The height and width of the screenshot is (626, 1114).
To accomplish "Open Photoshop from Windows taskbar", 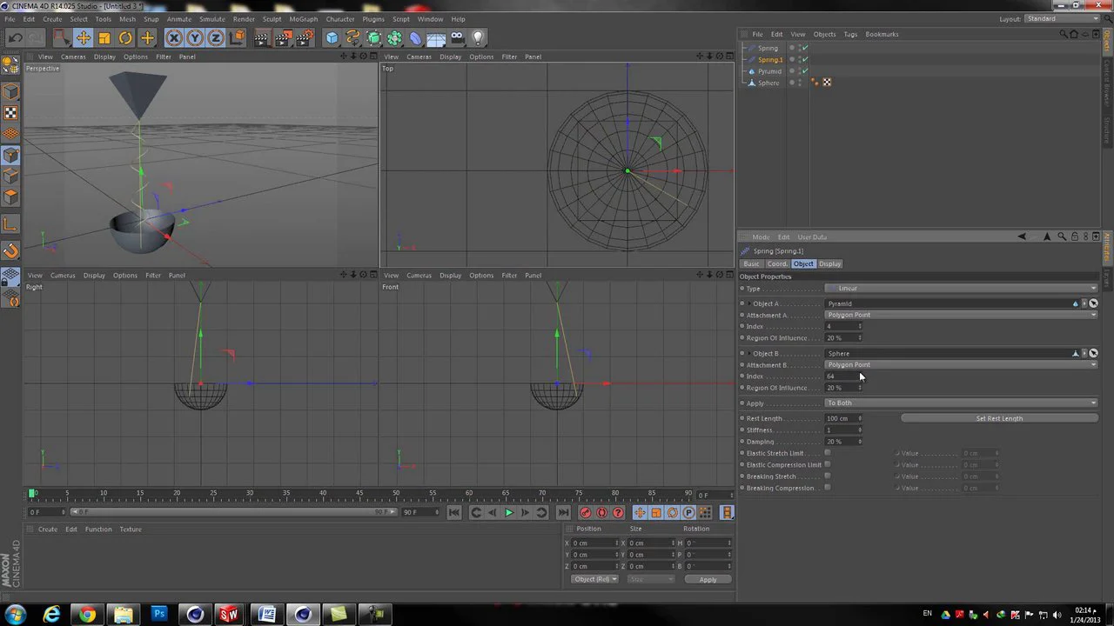I will (158, 614).
